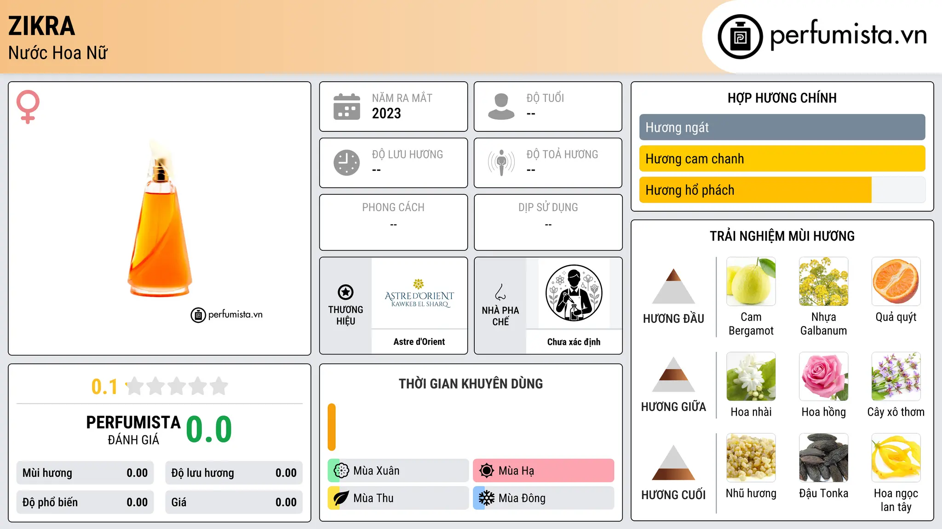
Task: Open the Astre d'Orient brand logo
Action: tap(419, 293)
